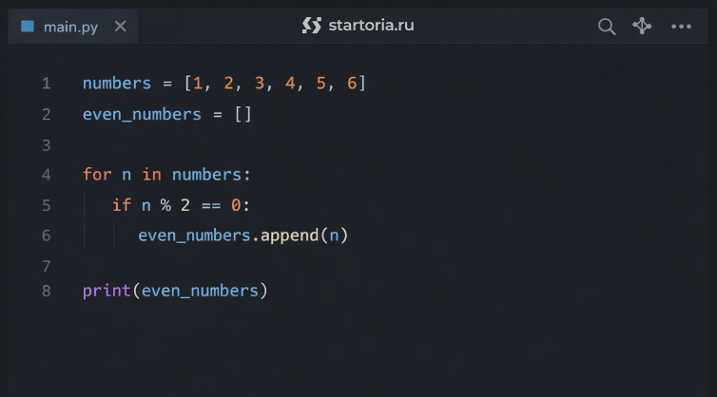
Task: Click the number 6 in the list
Action: (352, 84)
